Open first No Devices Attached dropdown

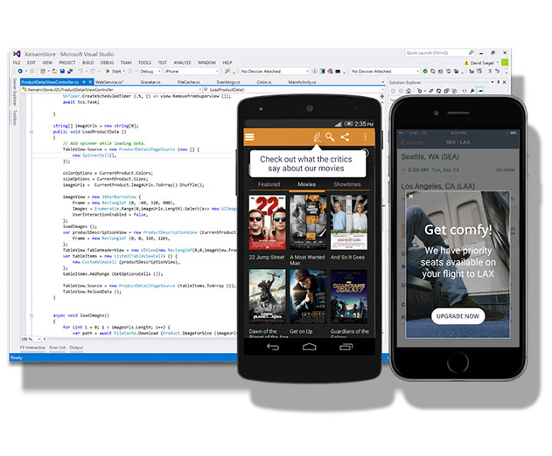point(274,72)
